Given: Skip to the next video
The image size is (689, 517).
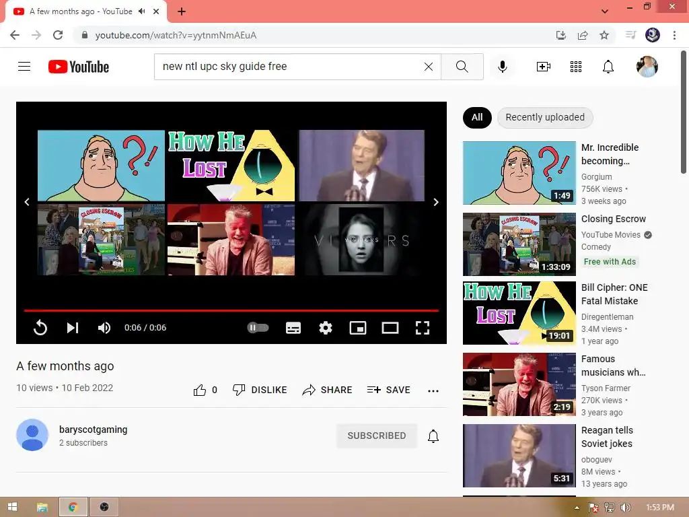Looking at the screenshot, I should click(x=73, y=328).
